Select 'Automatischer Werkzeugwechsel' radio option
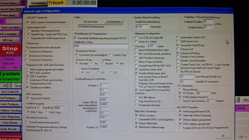 pyautogui.click(x=28, y=38)
